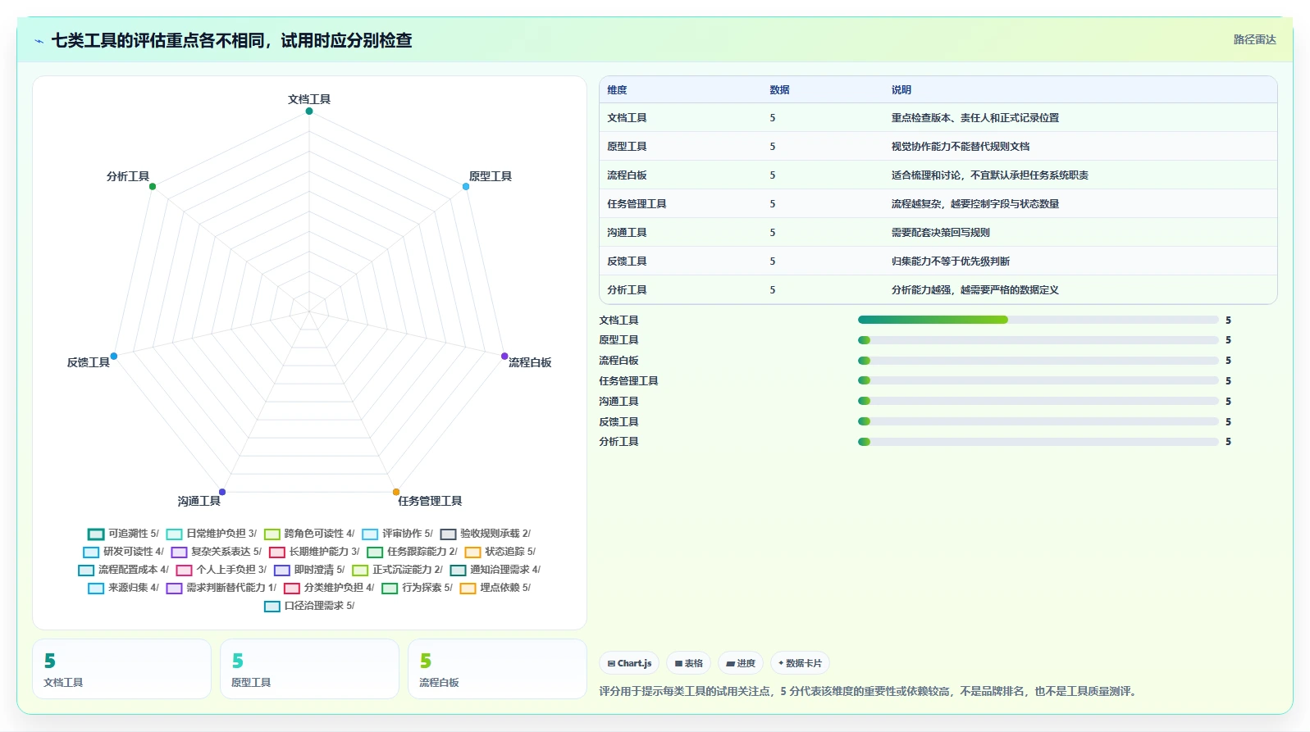Click the 任务管理工具 progress bar

pos(1038,381)
